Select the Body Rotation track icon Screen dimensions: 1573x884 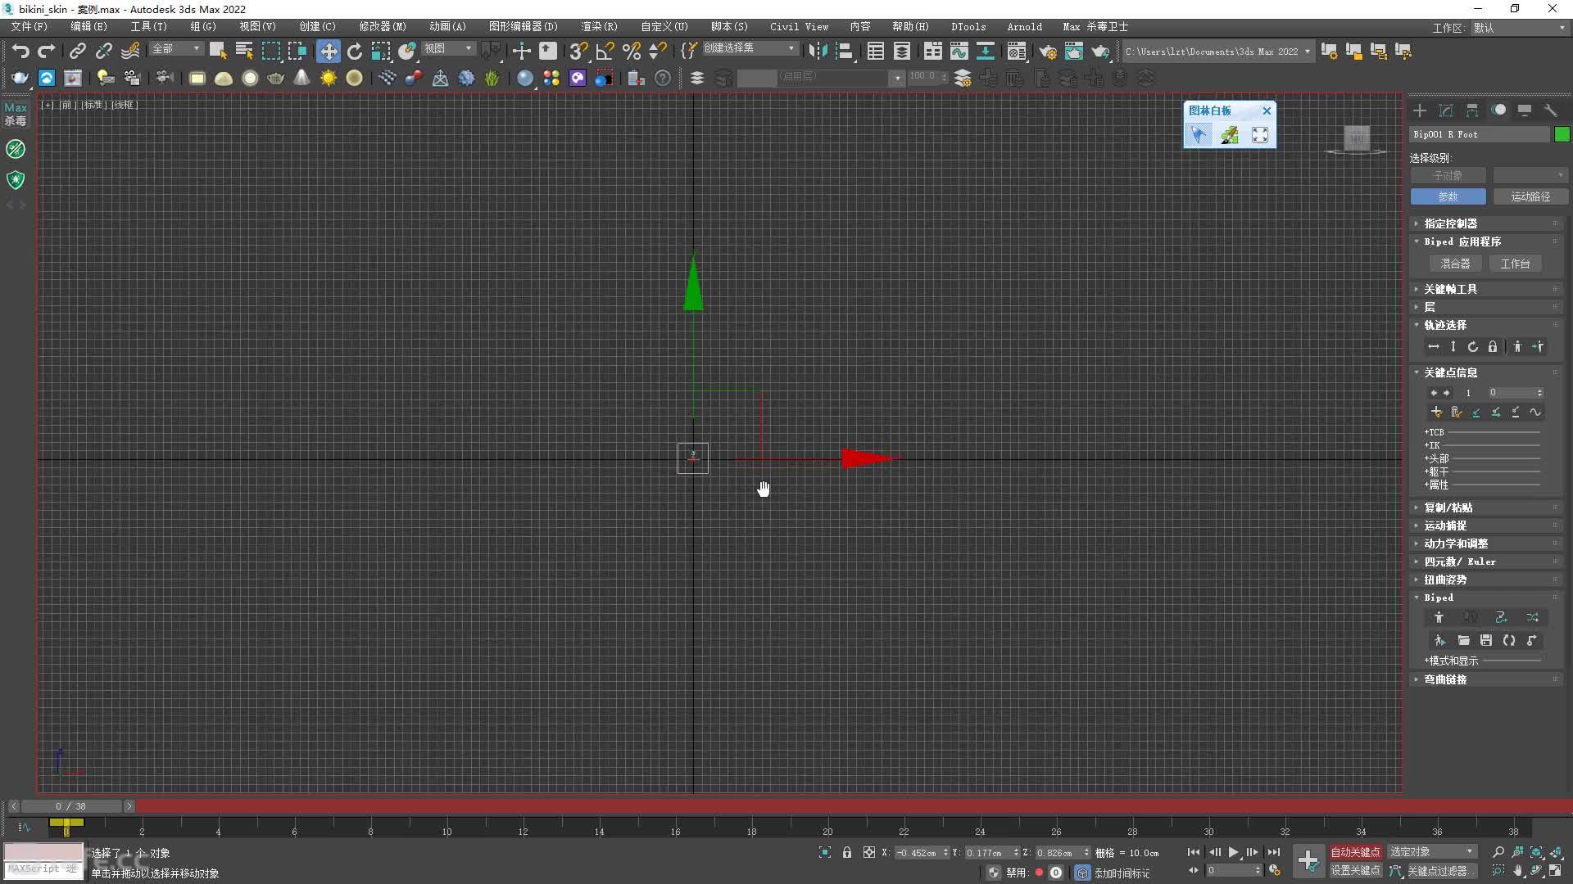click(1473, 347)
